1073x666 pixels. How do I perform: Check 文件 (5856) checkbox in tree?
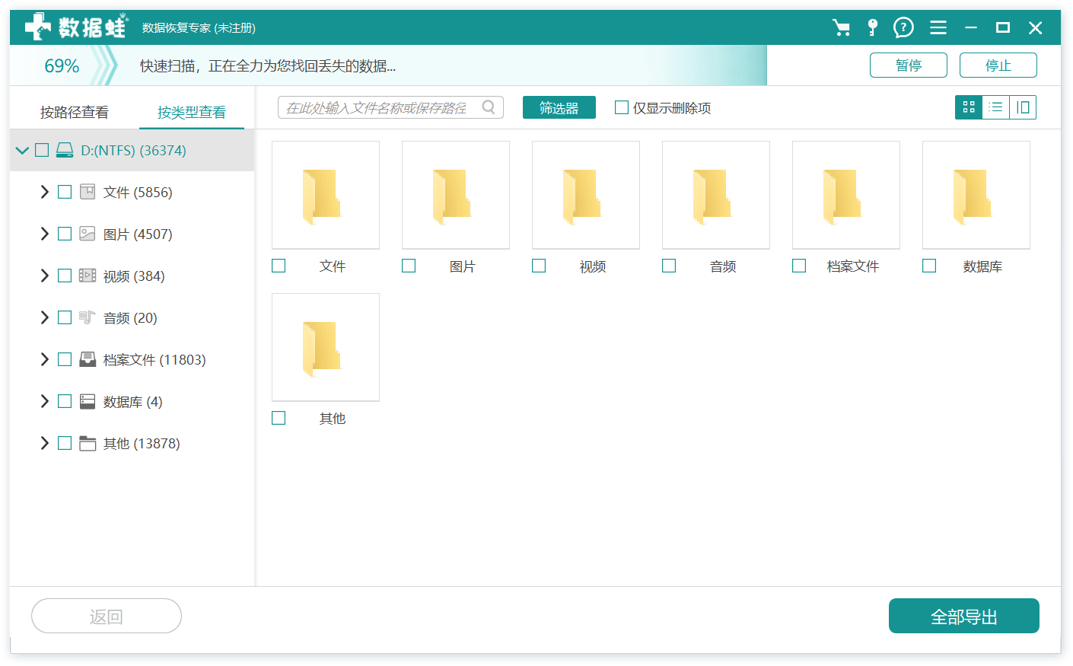point(65,192)
